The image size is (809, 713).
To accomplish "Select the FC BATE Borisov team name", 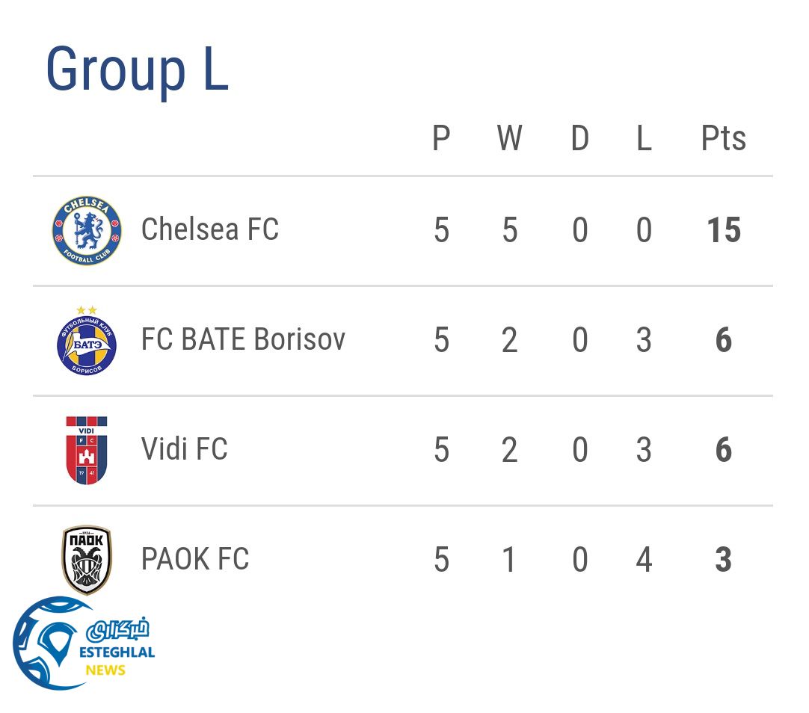I will [x=243, y=340].
